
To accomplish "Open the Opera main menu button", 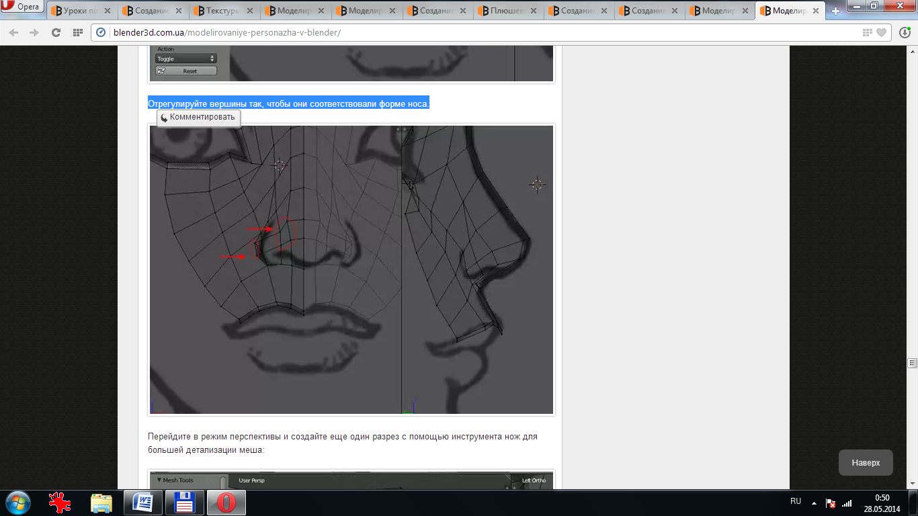I will click(x=22, y=7).
